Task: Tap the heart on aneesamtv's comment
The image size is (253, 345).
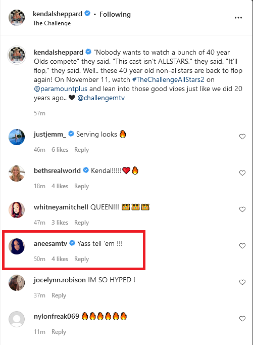Action: point(242,246)
